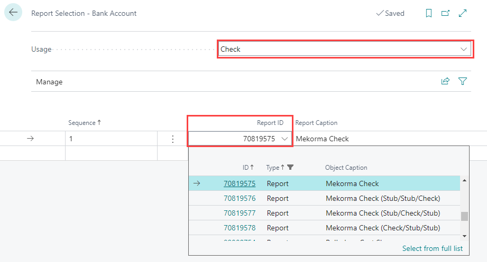Expand the Report ID 70819575 dropdown arrow

point(284,139)
